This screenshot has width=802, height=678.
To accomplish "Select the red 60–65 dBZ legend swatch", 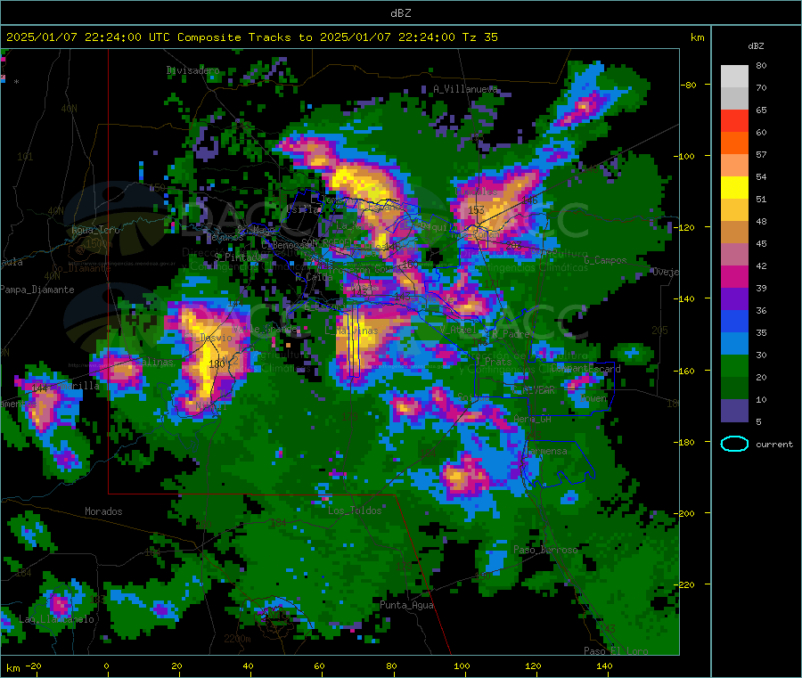I will (x=734, y=120).
